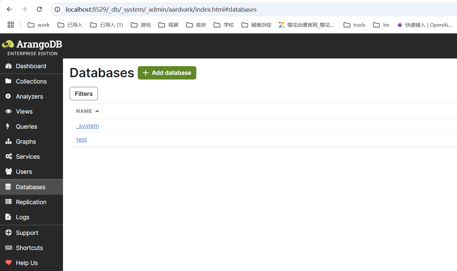Open the Dashboard panel icon
This screenshot has width=457, height=271.
(x=8, y=66)
